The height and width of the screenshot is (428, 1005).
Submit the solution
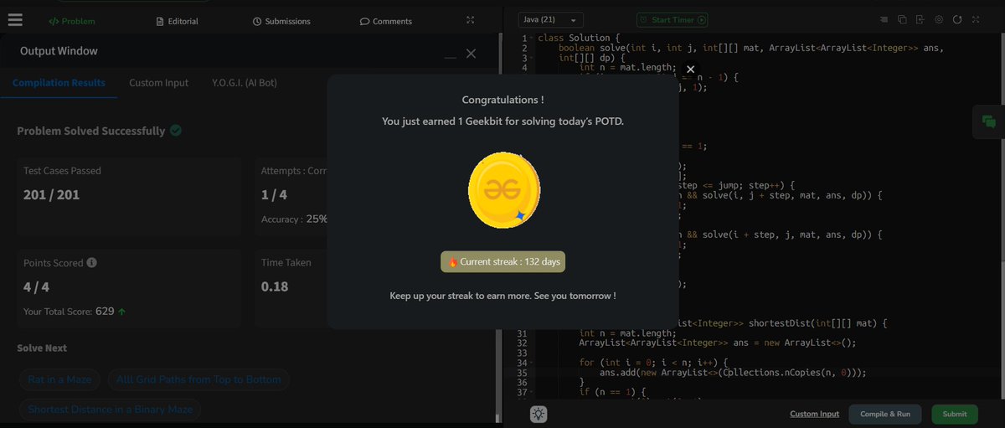(x=955, y=414)
